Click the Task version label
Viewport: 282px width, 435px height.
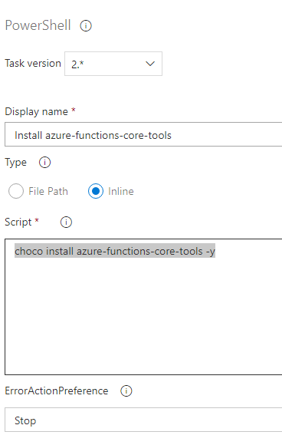(x=33, y=63)
